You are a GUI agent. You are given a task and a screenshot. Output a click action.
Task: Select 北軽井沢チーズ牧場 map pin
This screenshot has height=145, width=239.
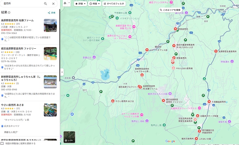click(197, 116)
